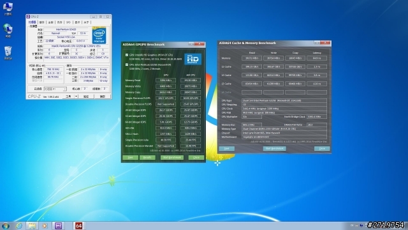Toggle the CPU checkbox in GPGPU Benchmark
408x230 pixels.
pos(127,65)
